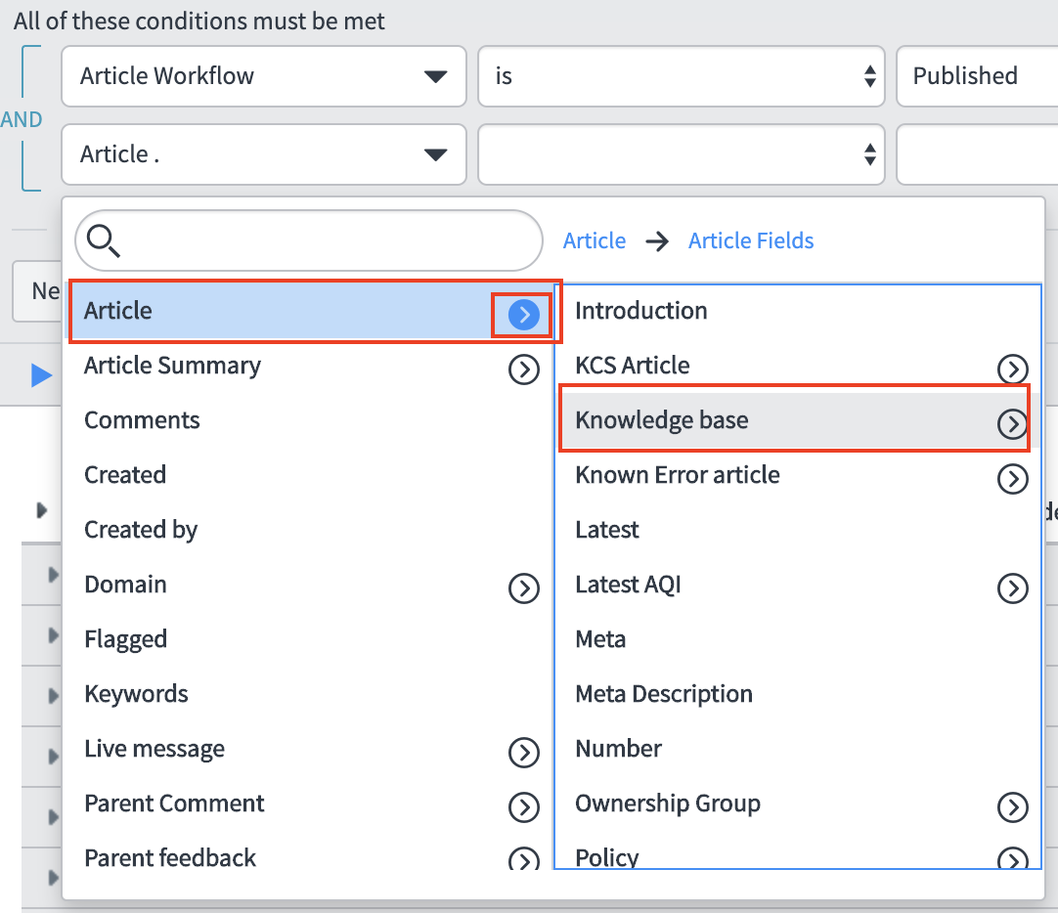Choose the Keywords field option
Screen dimensions: 1058x913
pyautogui.click(x=136, y=694)
